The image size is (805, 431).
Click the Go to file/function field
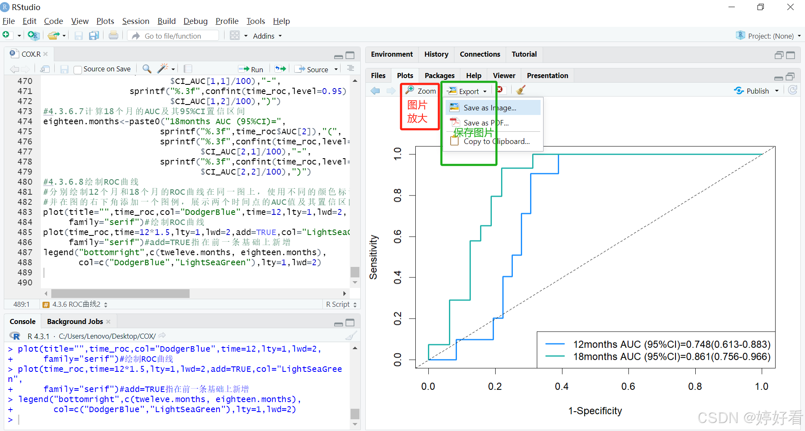(173, 36)
